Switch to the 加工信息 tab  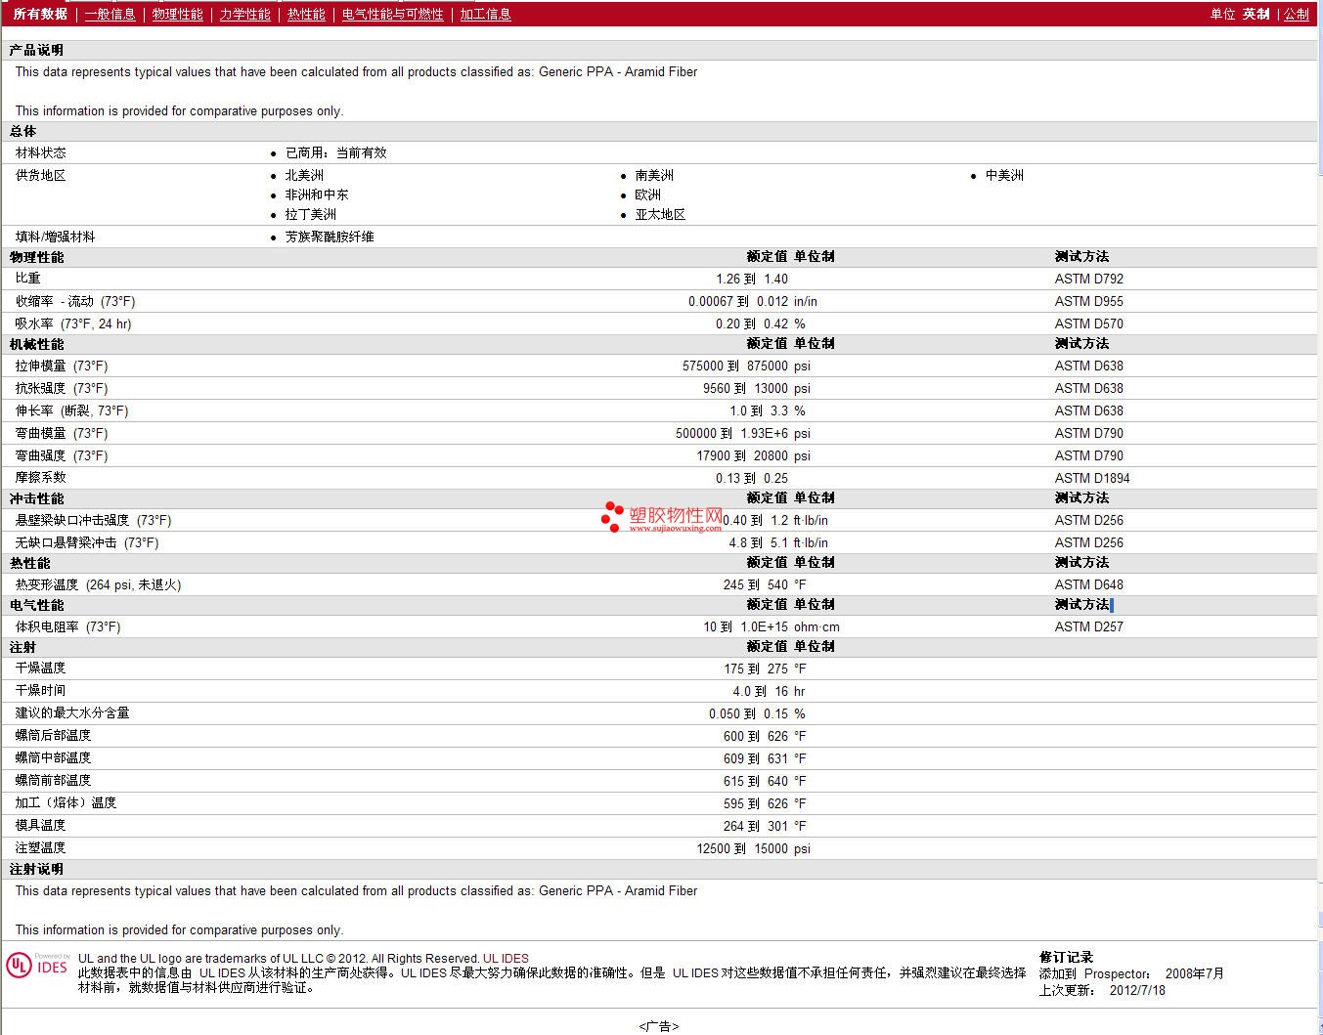click(x=486, y=14)
